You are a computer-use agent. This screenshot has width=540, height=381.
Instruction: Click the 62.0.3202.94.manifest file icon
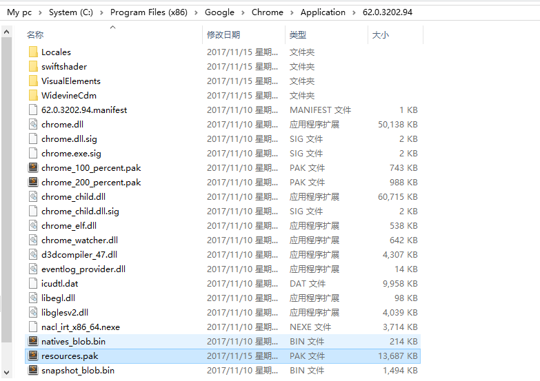[33, 110]
